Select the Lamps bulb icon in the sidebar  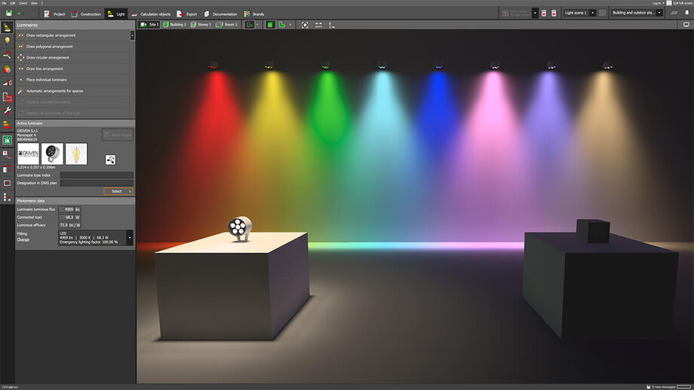8,41
